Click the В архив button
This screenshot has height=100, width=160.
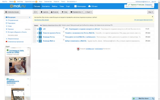pos(54,12)
